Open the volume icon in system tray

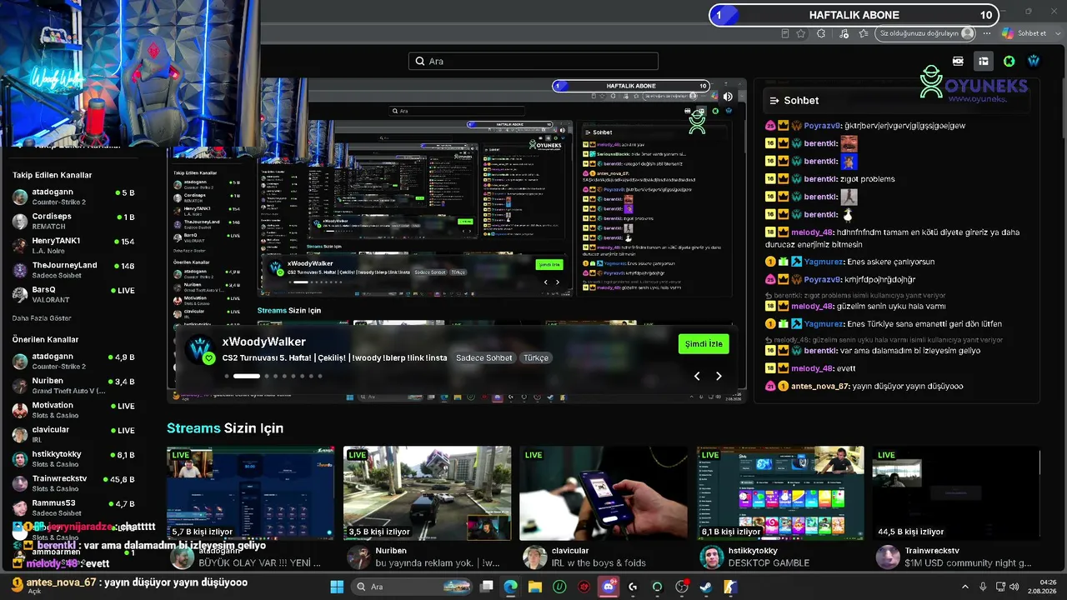coord(1014,587)
